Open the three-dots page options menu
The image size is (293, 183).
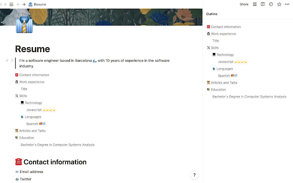[287, 4]
